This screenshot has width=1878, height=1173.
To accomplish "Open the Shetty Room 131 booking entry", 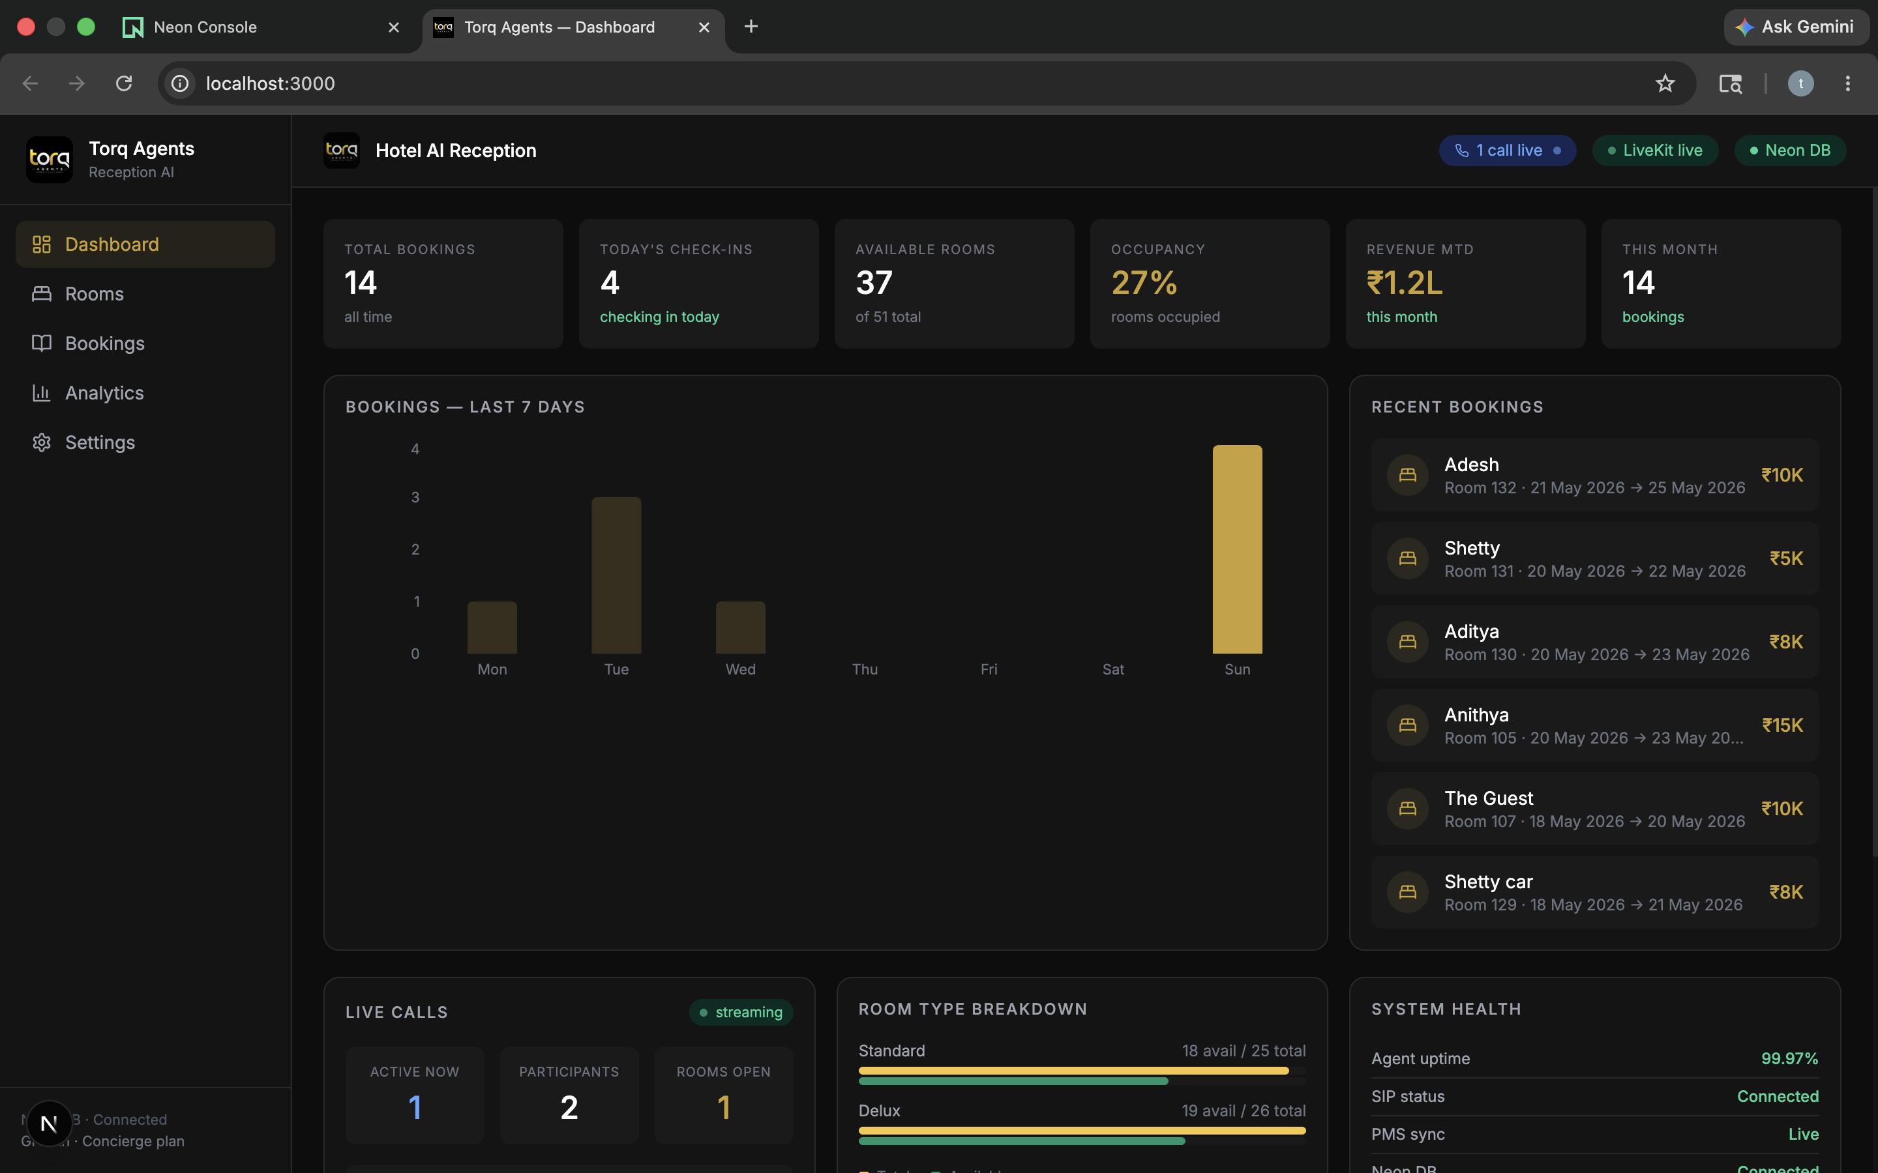I will coord(1594,558).
